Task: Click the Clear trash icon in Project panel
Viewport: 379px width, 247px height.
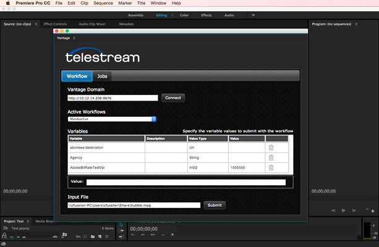Action: pos(107,237)
